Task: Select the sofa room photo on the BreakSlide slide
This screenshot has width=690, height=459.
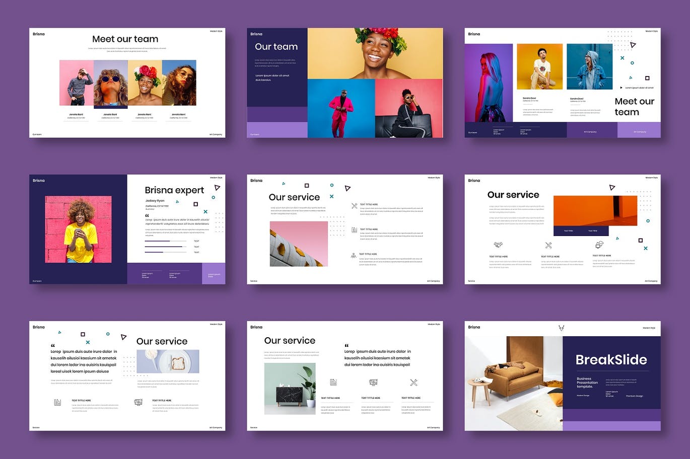Action: [513, 384]
